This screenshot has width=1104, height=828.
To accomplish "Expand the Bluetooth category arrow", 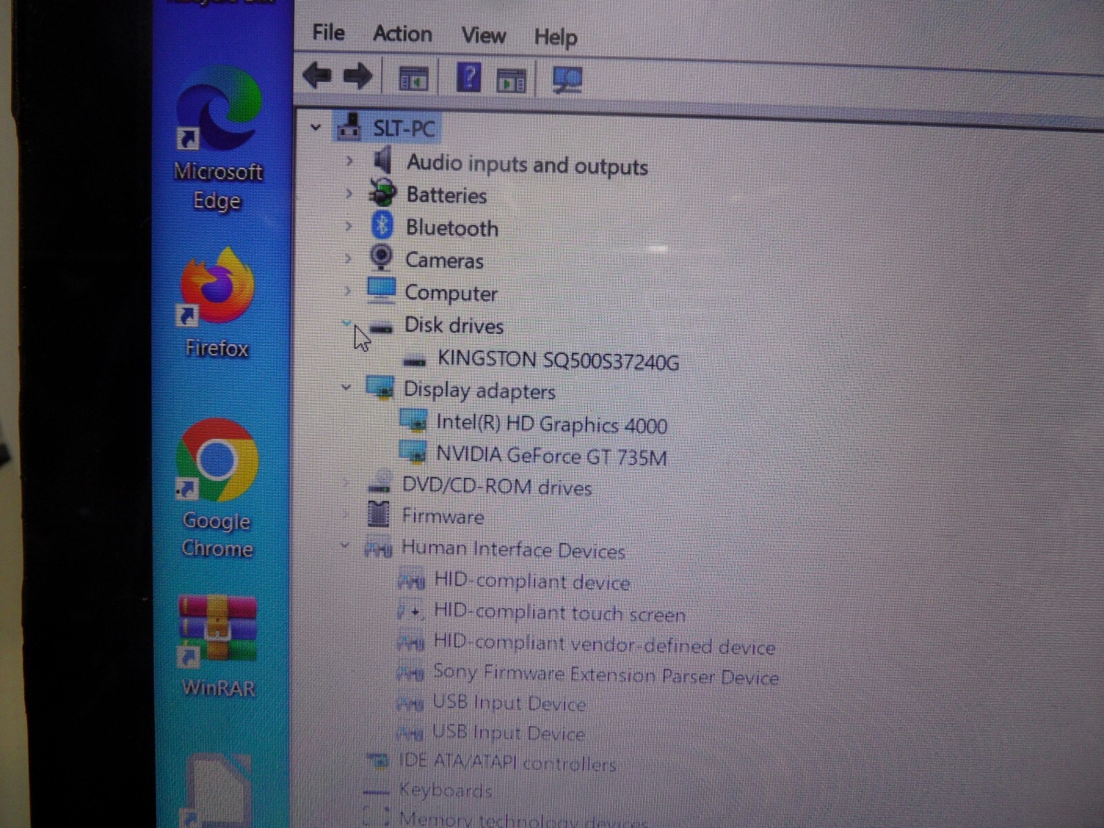I will (x=348, y=226).
